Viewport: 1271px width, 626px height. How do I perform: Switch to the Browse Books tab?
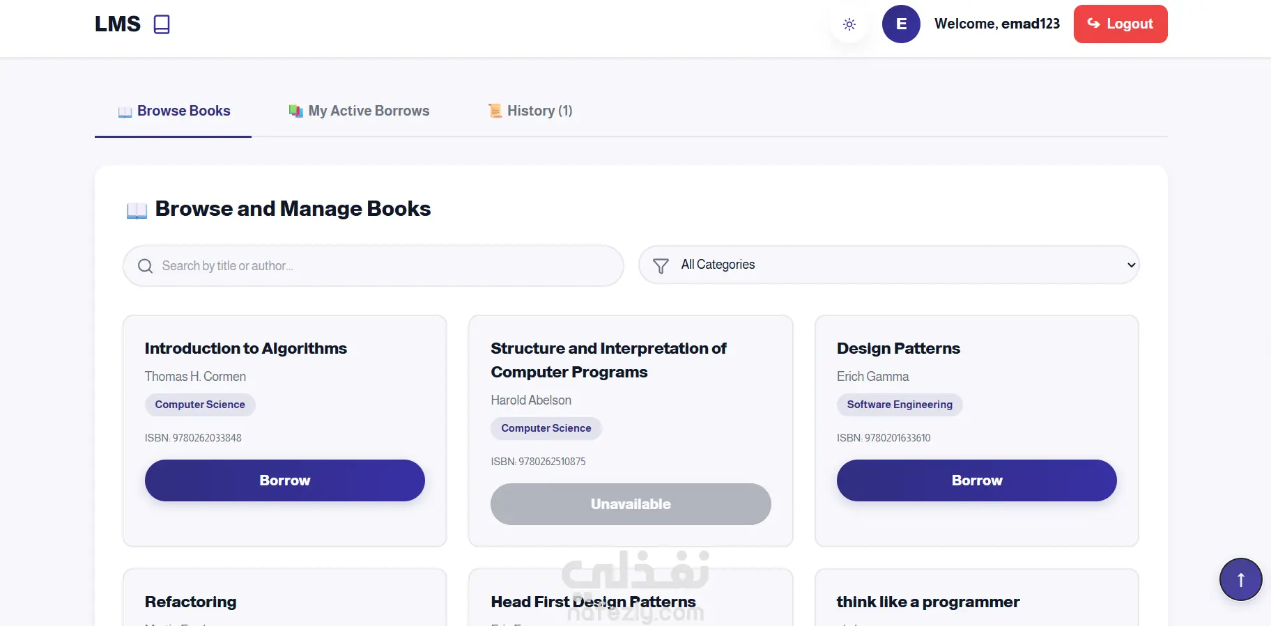(174, 111)
